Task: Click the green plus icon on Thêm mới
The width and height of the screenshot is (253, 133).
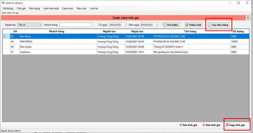Action: pyautogui.click(x=187, y=25)
